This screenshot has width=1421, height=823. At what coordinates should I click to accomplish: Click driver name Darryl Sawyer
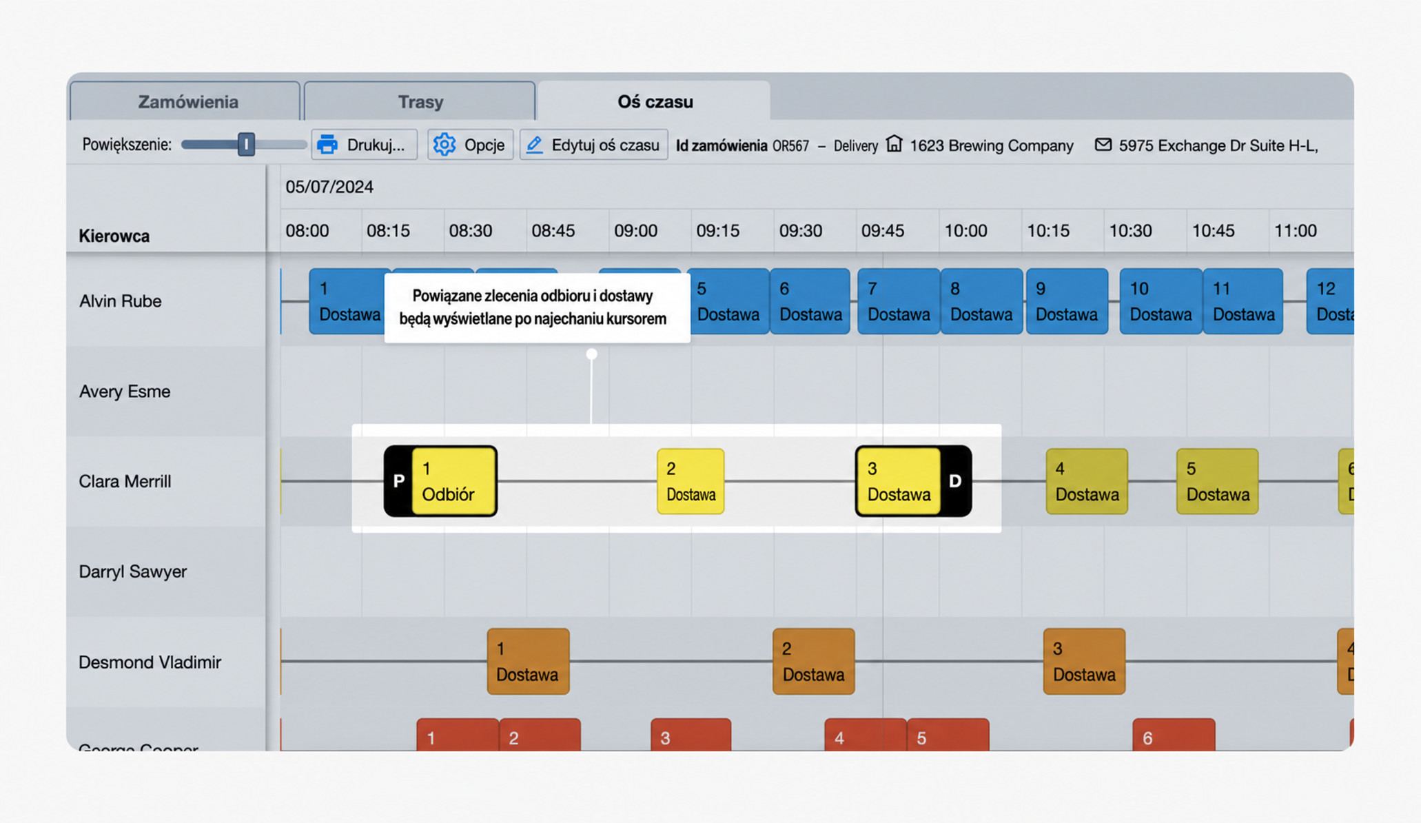click(x=133, y=571)
